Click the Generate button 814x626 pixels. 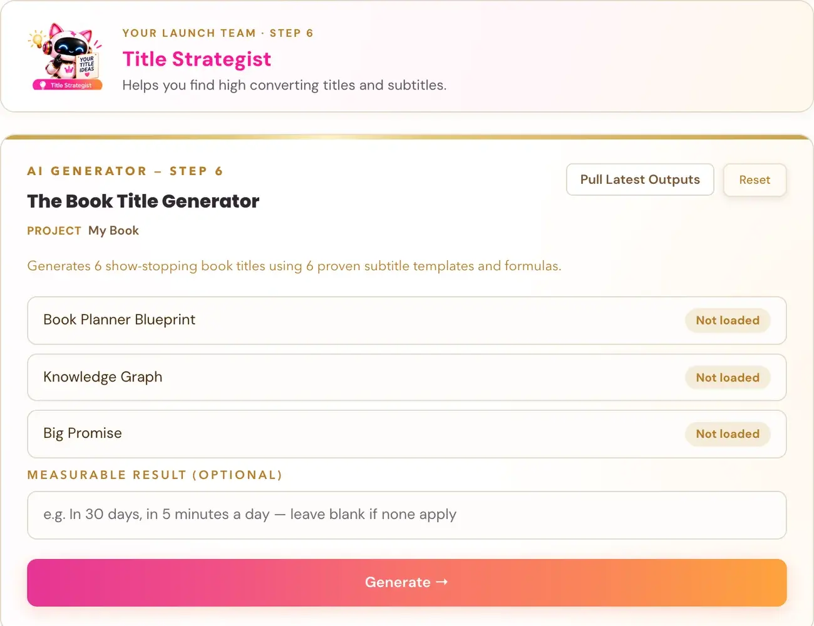[x=407, y=582]
